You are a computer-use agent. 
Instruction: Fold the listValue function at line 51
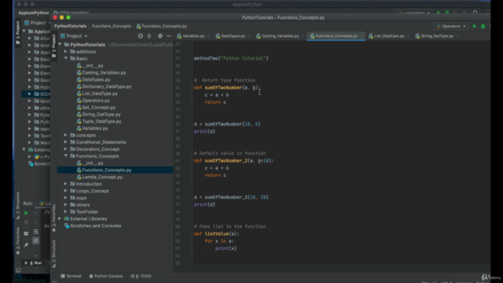click(192, 234)
